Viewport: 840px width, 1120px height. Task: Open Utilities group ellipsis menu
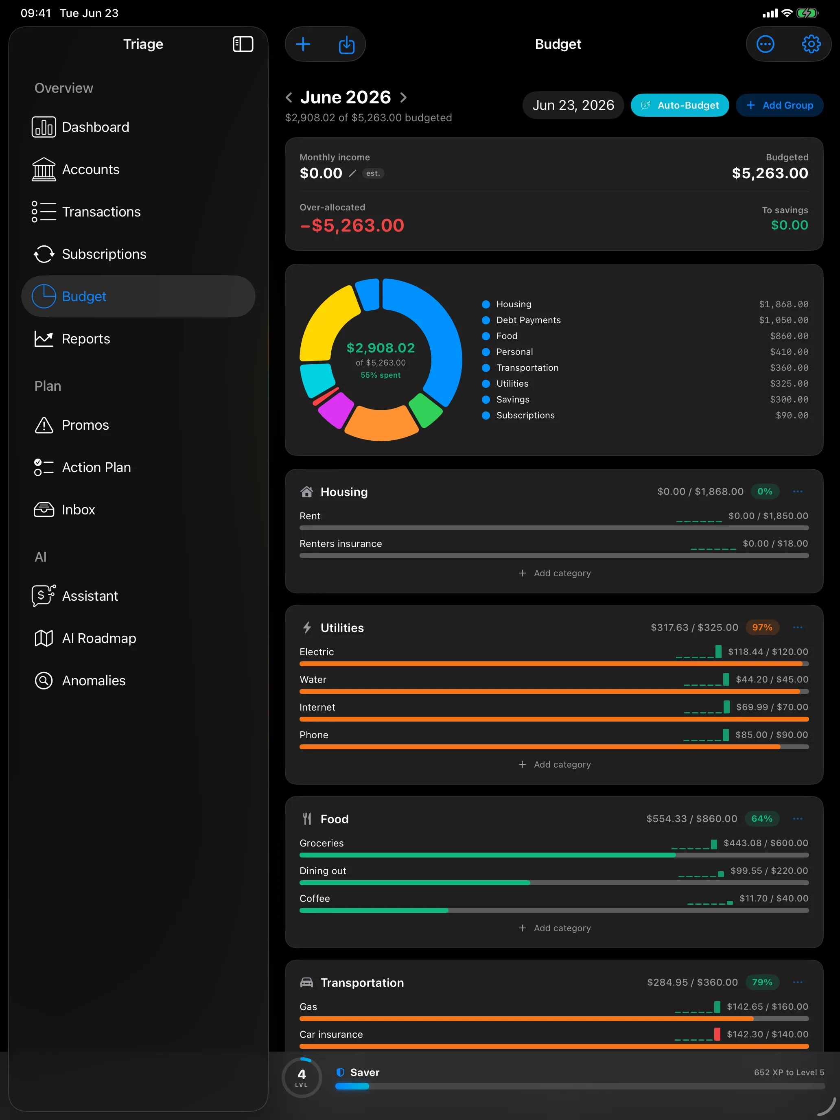pos(797,627)
